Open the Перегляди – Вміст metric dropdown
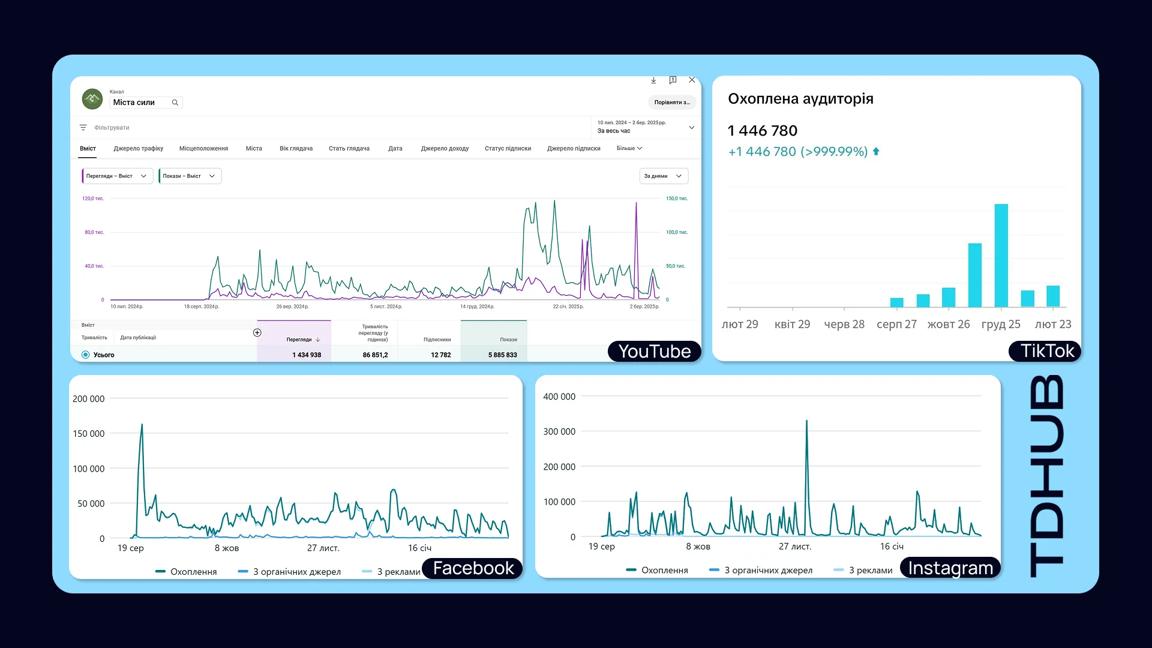Screen dimensions: 1152x648 (x=118, y=176)
